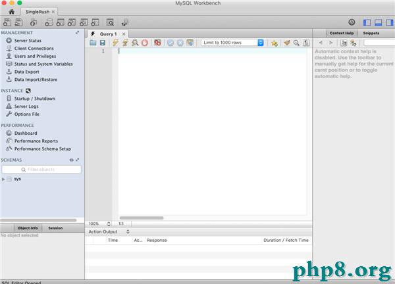
Task: Open Performance Schema Setup
Action: pos(43,149)
